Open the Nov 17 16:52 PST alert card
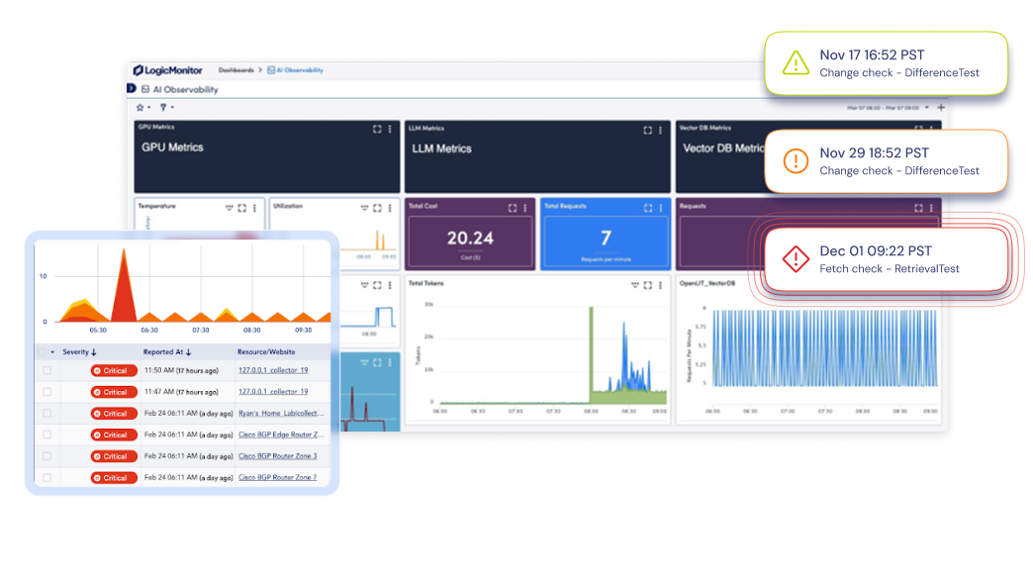 [887, 63]
